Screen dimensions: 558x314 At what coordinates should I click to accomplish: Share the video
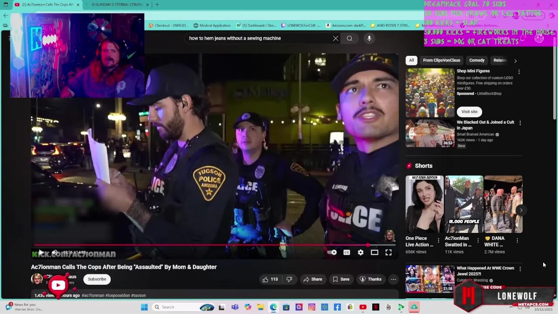point(313,279)
